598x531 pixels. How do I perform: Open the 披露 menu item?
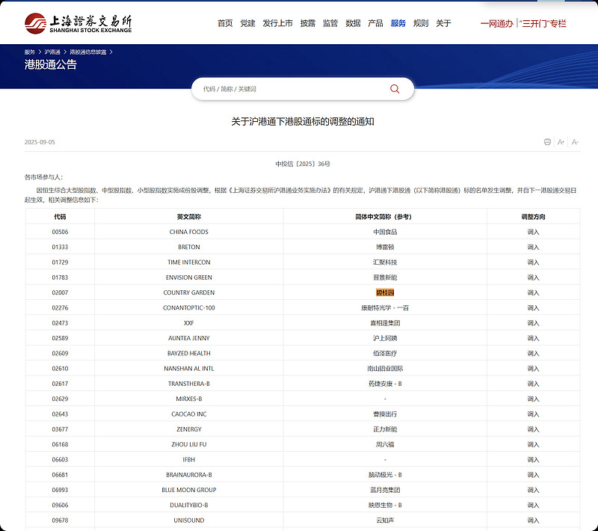(308, 23)
